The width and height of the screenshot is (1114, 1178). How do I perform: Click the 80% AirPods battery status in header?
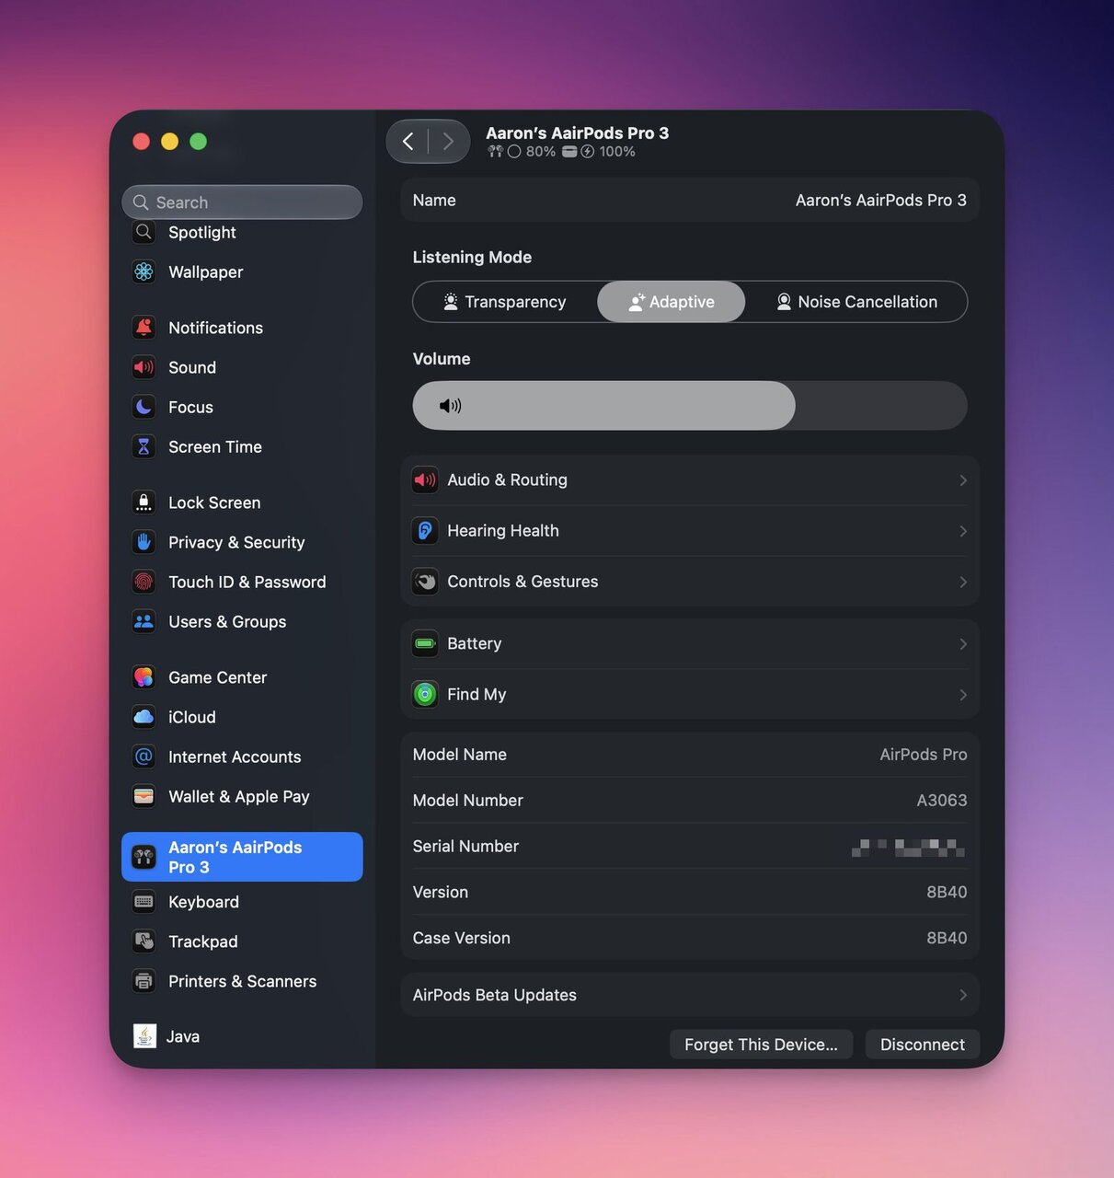pyautogui.click(x=522, y=152)
